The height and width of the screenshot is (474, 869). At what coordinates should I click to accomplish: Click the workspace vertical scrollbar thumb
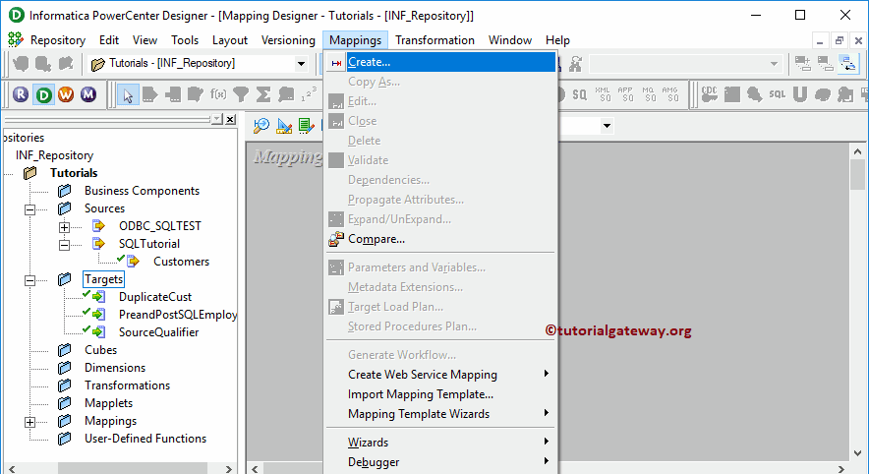[x=857, y=175]
